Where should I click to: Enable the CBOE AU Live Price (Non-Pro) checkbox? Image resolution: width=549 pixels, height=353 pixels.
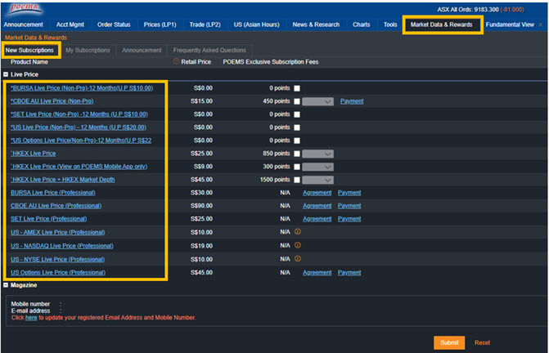297,101
